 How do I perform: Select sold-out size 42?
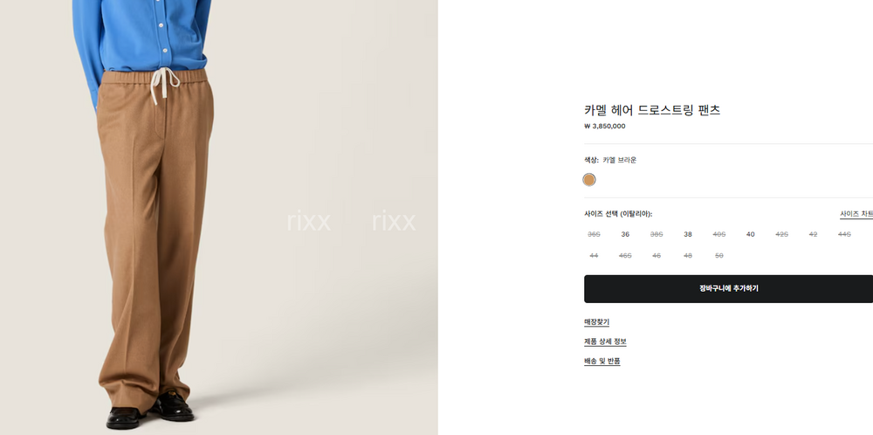pyautogui.click(x=813, y=234)
